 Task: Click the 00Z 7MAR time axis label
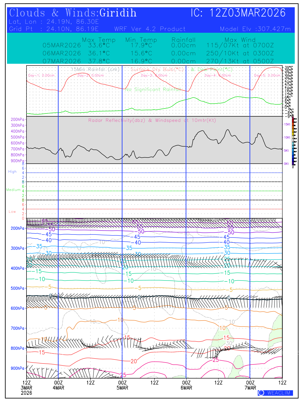click(x=250, y=385)
